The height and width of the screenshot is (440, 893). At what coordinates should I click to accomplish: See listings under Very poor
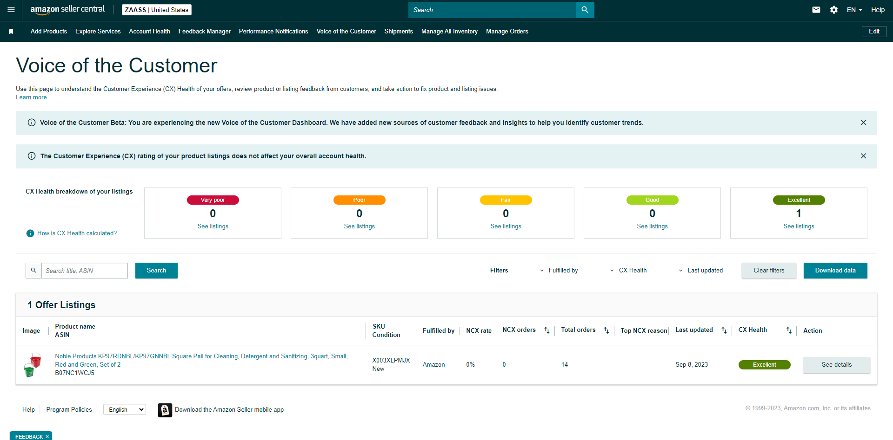213,226
